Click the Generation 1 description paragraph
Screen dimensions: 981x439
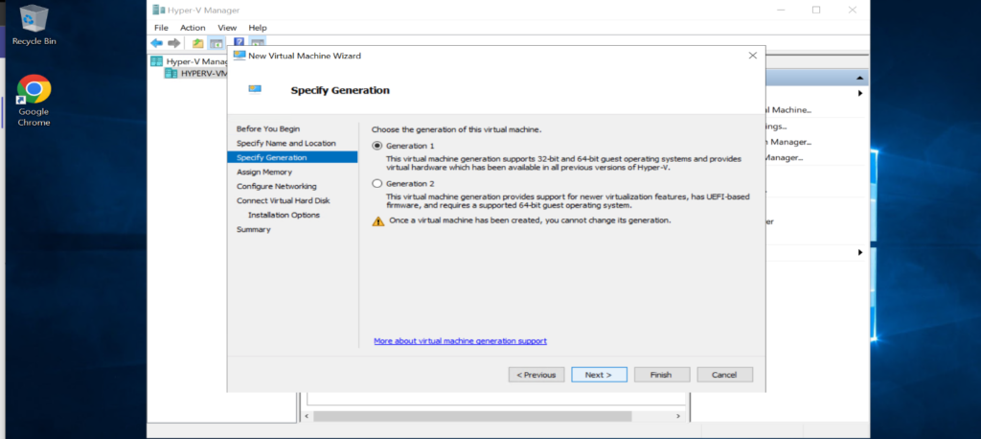(563, 164)
